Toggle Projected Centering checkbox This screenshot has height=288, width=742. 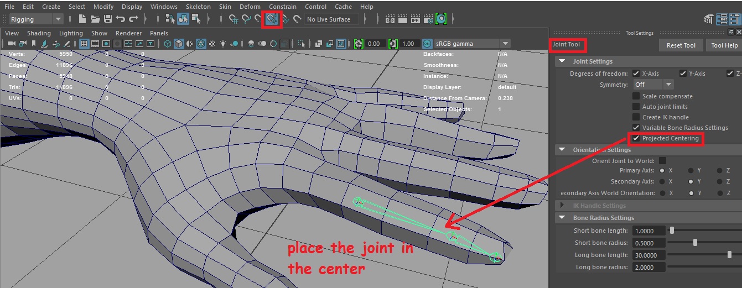(636, 138)
